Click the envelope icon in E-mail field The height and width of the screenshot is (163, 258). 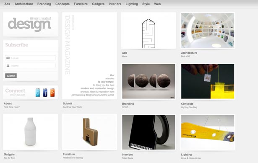click(x=8, y=58)
